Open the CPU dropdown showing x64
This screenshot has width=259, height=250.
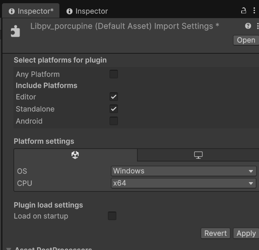[x=183, y=183]
